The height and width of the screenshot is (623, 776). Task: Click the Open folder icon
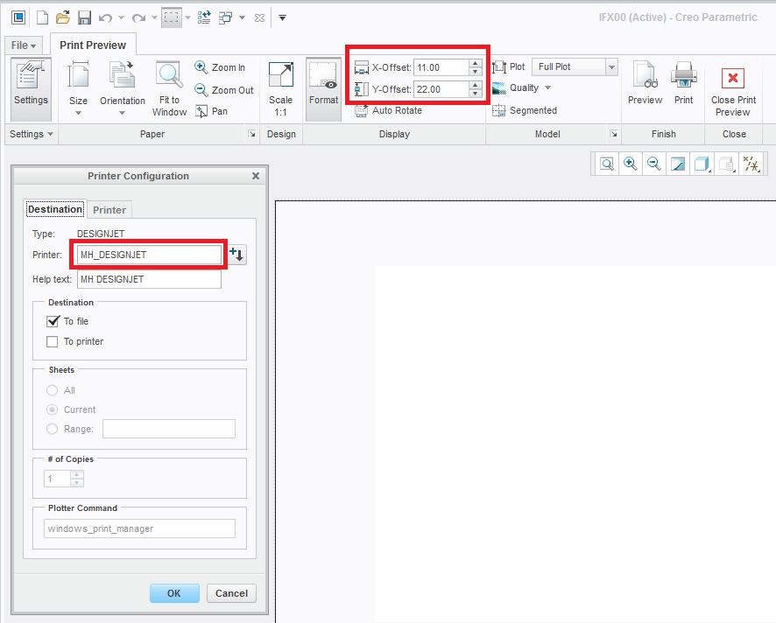(63, 17)
